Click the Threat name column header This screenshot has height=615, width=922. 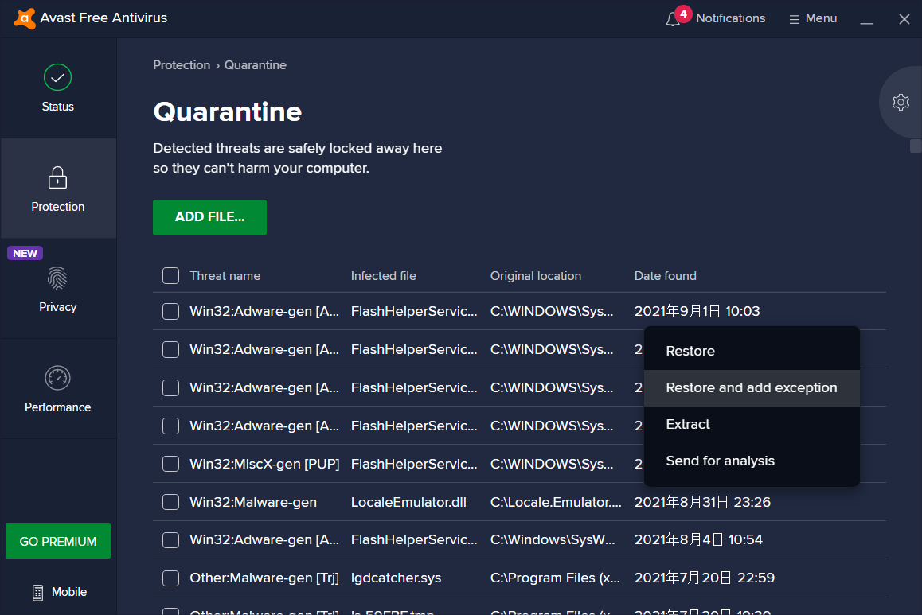[x=225, y=276]
